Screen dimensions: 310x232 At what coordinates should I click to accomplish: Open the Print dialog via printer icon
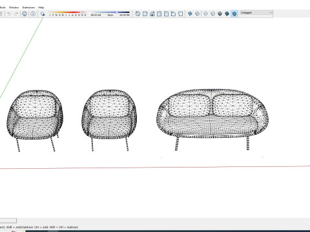point(25,14)
